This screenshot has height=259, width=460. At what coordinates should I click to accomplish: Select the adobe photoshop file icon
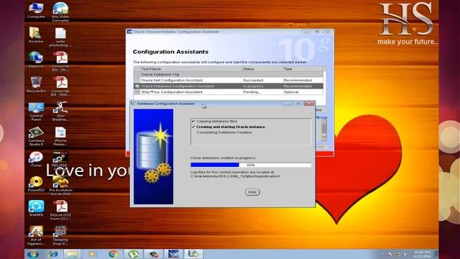60,37
